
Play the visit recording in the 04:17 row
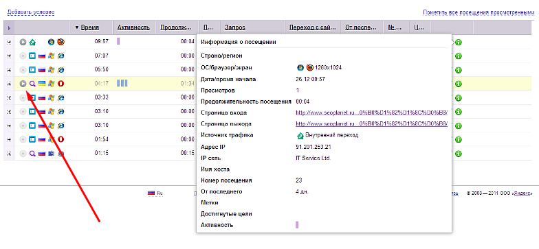[23, 84]
